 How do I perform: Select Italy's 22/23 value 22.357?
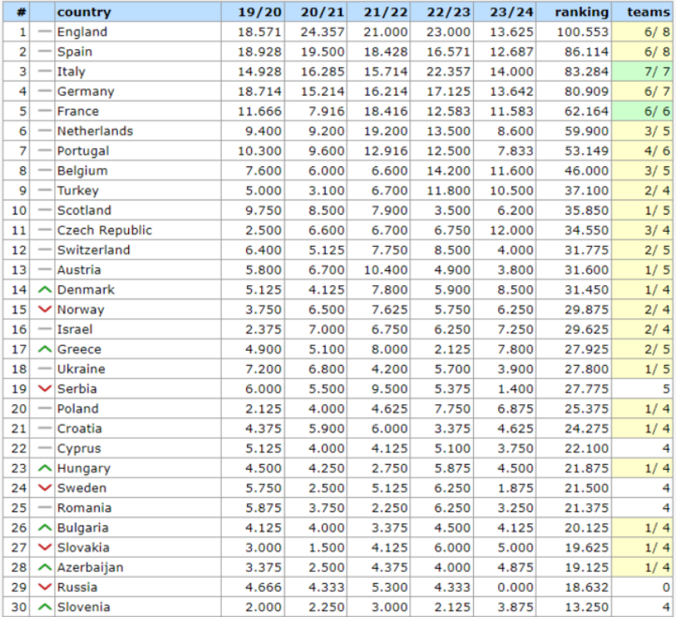click(448, 72)
